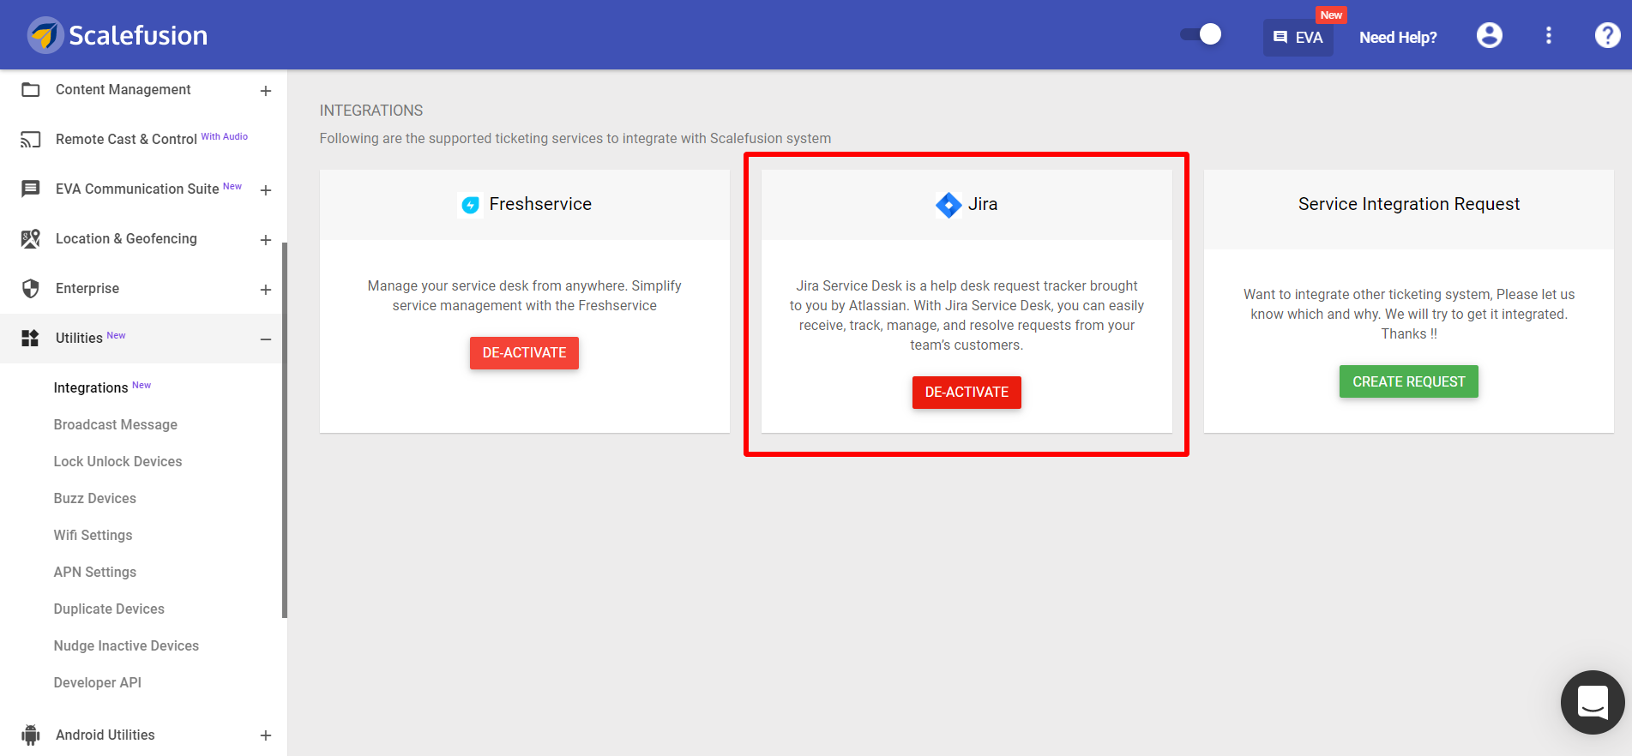Click the sidebar vertical scrollbar

click(x=285, y=429)
